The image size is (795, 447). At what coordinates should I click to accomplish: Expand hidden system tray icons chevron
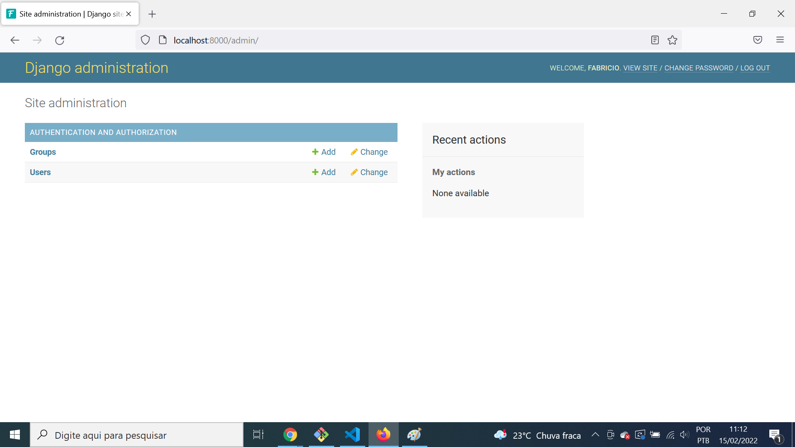point(595,435)
